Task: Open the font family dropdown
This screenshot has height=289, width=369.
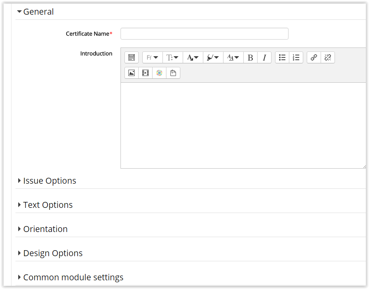Action: 152,57
